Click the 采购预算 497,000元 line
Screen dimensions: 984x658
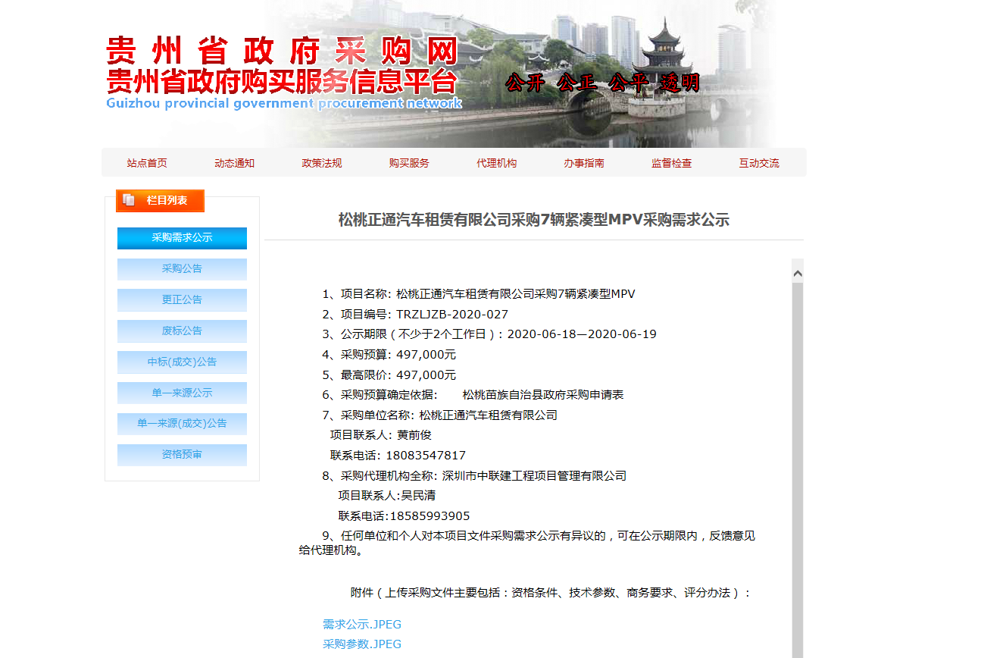pos(389,355)
